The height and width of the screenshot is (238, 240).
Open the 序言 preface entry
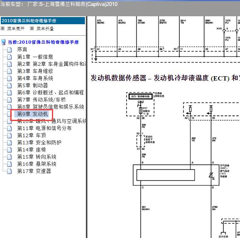22,50
